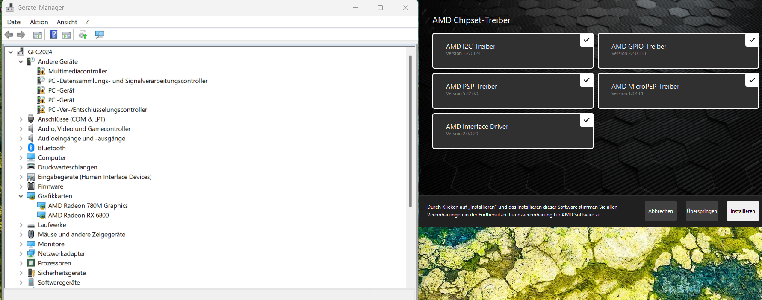Click the AMD Radeon RX 6800 adapter icon
The width and height of the screenshot is (762, 300).
coord(41,215)
